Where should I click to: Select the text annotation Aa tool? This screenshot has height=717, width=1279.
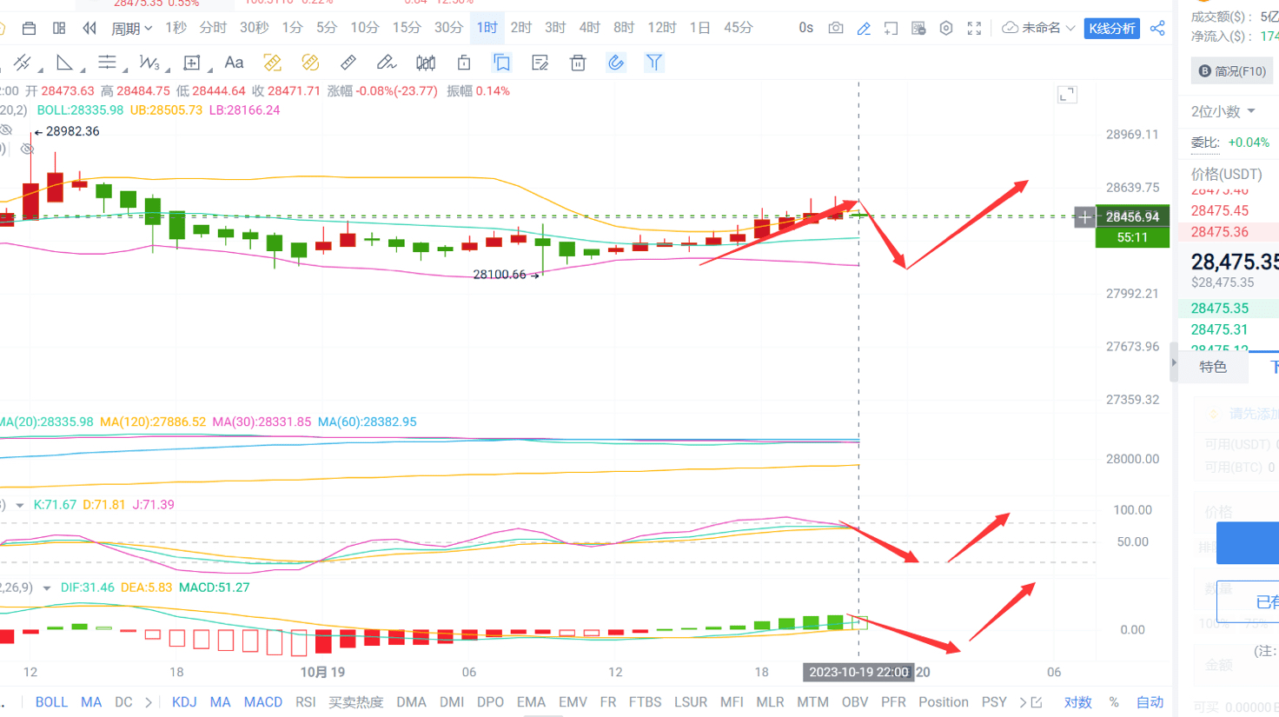click(234, 62)
